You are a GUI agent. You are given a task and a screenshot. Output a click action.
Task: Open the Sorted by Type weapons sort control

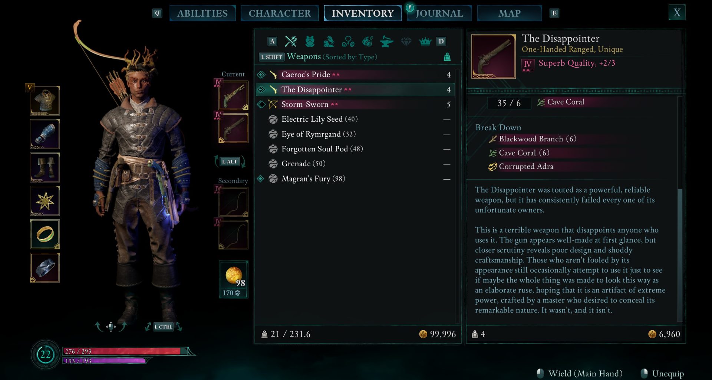coord(350,57)
